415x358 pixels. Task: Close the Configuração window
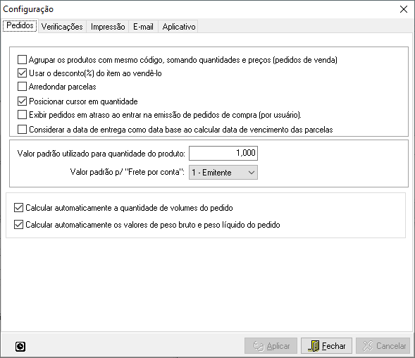click(404, 9)
